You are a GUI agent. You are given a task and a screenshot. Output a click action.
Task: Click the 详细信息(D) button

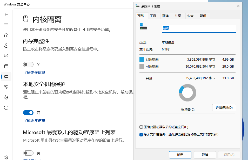(x=224, y=108)
